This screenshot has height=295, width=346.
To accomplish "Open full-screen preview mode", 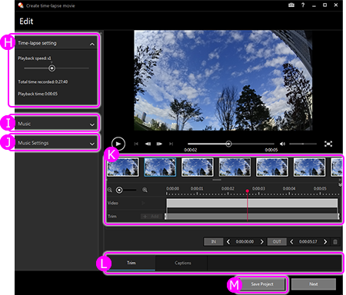I will pos(328,144).
